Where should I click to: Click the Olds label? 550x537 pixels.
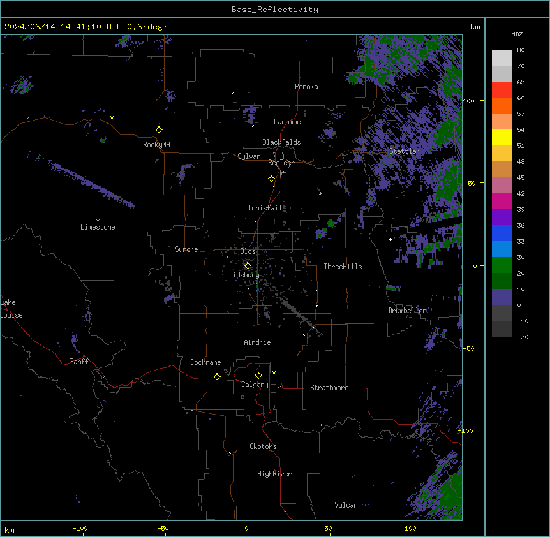pos(248,251)
